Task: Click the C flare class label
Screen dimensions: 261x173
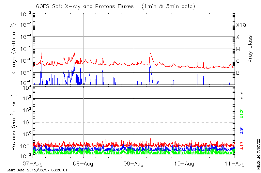Action: tap(238, 61)
